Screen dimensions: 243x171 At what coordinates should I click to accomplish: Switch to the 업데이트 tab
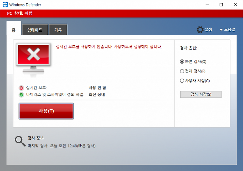[x=35, y=30]
